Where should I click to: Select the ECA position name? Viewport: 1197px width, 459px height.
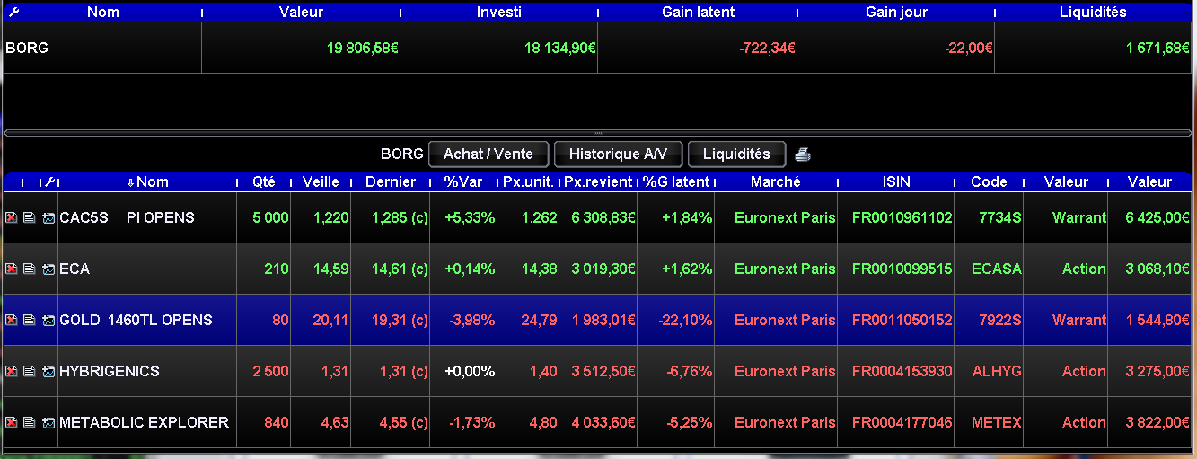(x=75, y=269)
